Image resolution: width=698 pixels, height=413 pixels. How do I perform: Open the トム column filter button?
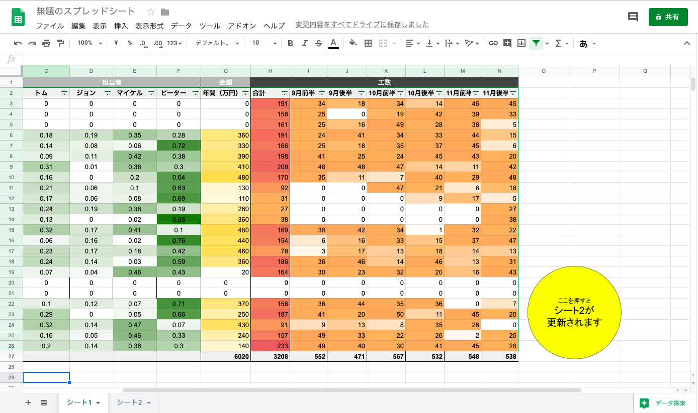[x=64, y=93]
